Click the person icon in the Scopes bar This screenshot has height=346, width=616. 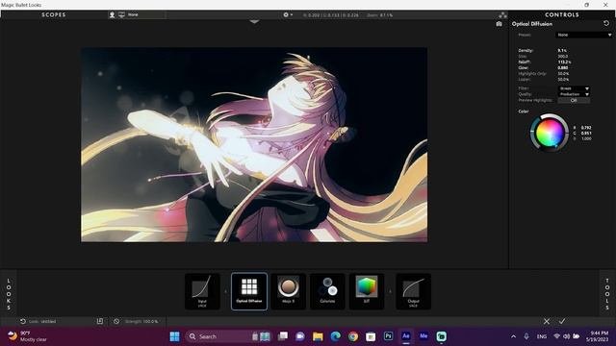[112, 14]
